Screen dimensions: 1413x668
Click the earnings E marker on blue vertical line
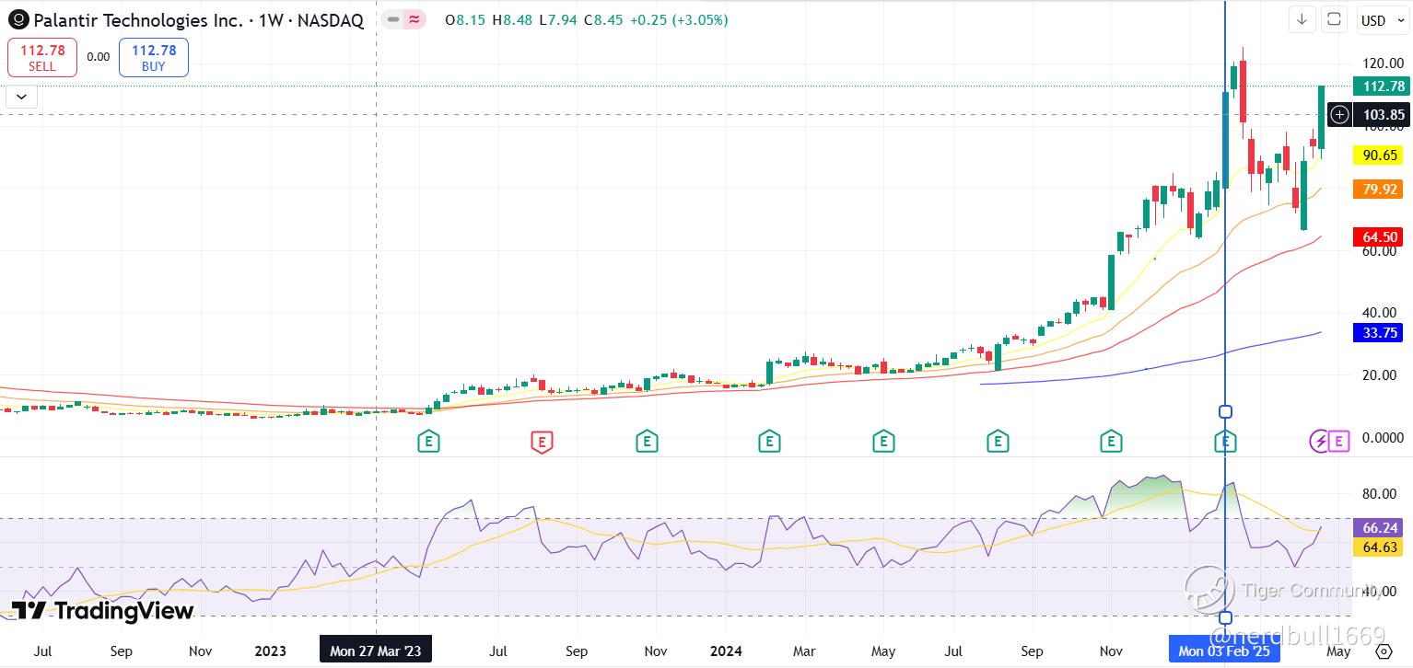pos(1225,443)
